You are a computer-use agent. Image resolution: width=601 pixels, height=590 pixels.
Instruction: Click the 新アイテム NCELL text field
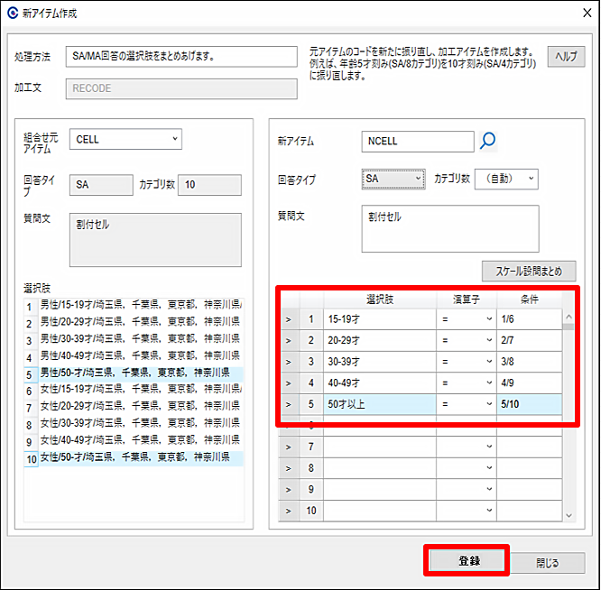417,142
